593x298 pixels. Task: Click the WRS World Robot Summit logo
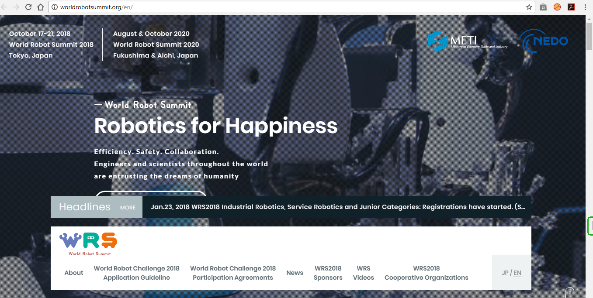[89, 244]
